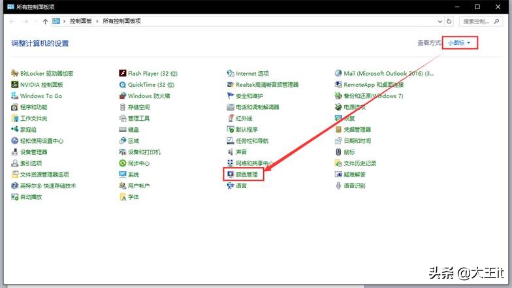Open 安全和维护 link
Screen dimensions: 512x288
pyautogui.click(x=249, y=95)
